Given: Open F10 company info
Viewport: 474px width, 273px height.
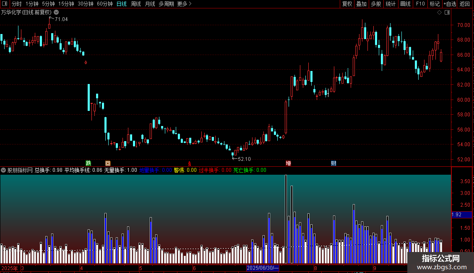Looking at the screenshot, I should pyautogui.click(x=420, y=4).
